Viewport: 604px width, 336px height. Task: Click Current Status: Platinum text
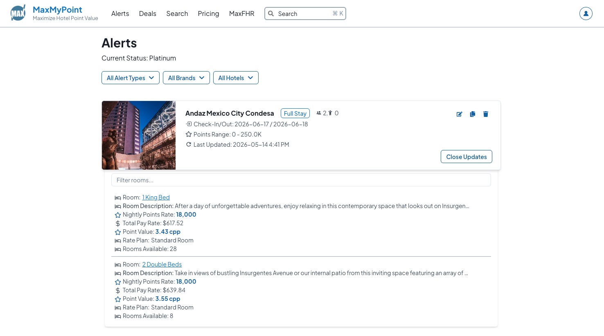click(x=139, y=58)
